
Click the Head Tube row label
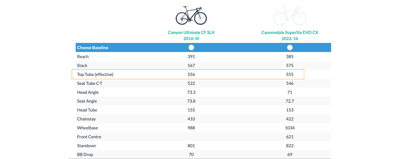point(87,110)
